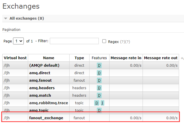Click the D badge for amq.topic
Viewport: 184px width, 127px height.
coord(99,110)
